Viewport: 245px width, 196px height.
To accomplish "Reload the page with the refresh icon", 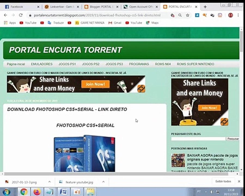I will tap(21, 15).
